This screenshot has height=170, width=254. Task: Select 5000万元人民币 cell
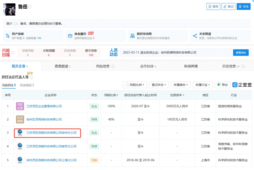177,106
